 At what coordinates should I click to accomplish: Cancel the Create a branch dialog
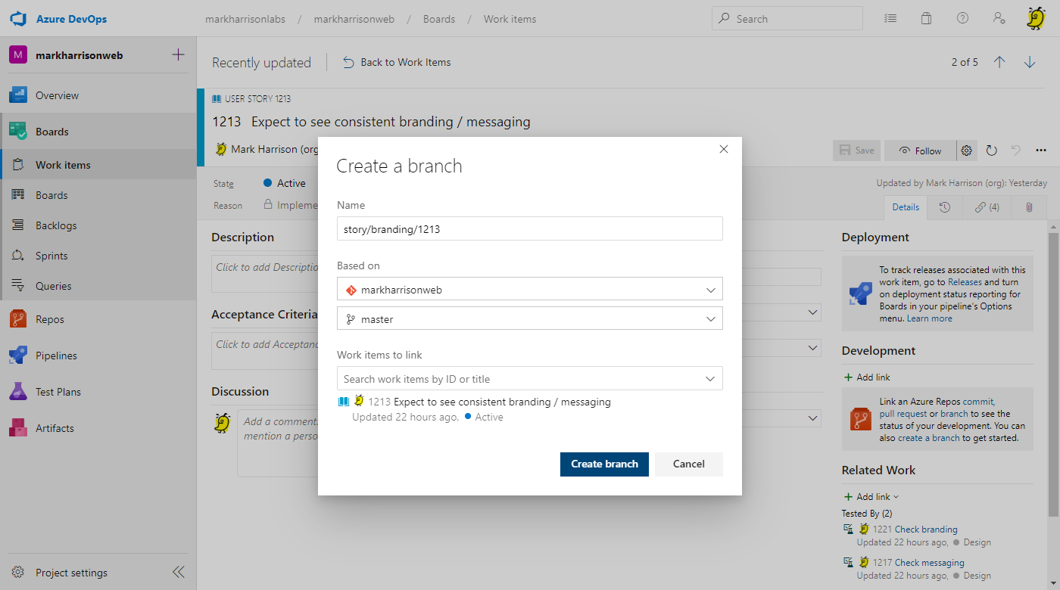click(x=688, y=464)
